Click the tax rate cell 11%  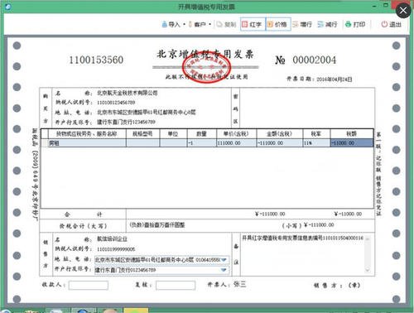(316, 143)
